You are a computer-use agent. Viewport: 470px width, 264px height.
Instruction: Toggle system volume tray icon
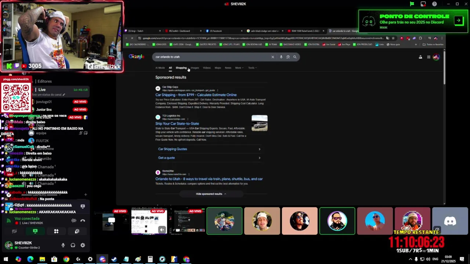coord(428,259)
